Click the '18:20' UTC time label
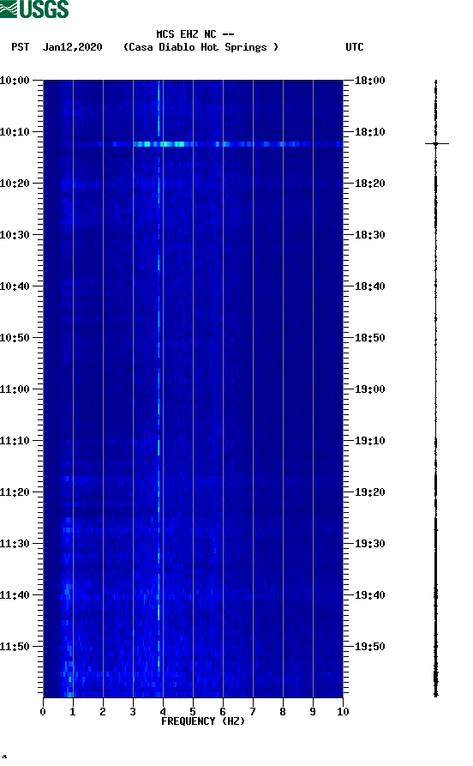Screen dimensions: 473x766 [x=370, y=184]
